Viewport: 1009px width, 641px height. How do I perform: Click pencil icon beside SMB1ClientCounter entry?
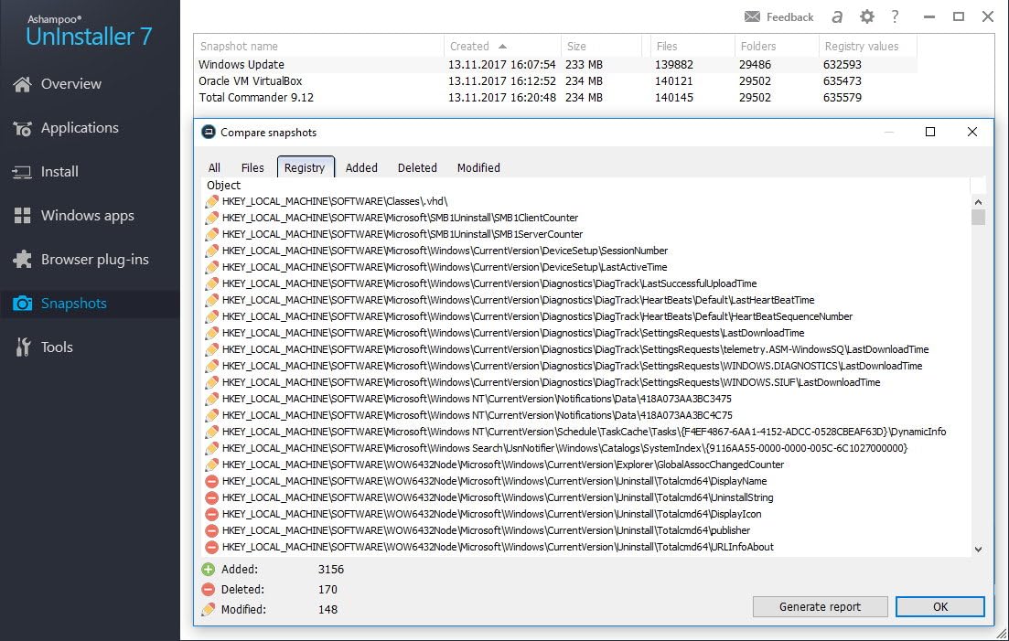tap(211, 218)
